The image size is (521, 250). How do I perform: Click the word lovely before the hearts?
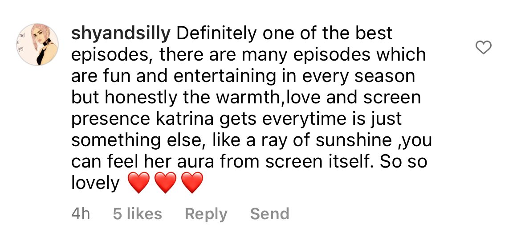tap(95, 184)
